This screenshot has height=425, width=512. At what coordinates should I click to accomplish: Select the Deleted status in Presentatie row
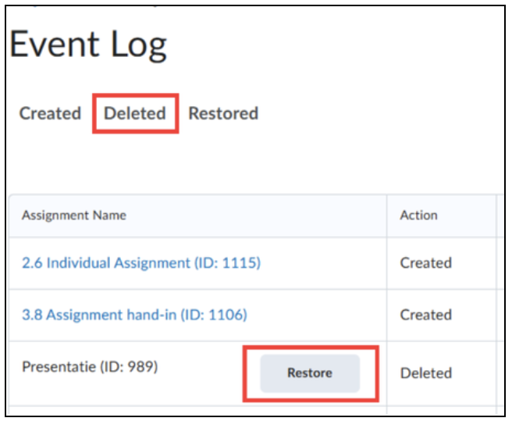point(426,373)
